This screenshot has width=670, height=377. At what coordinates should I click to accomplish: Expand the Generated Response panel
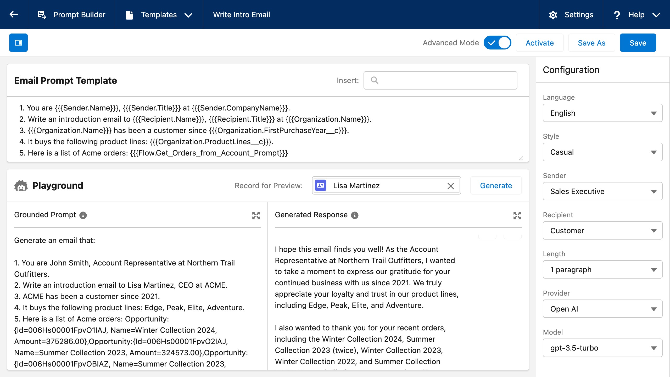tap(517, 215)
